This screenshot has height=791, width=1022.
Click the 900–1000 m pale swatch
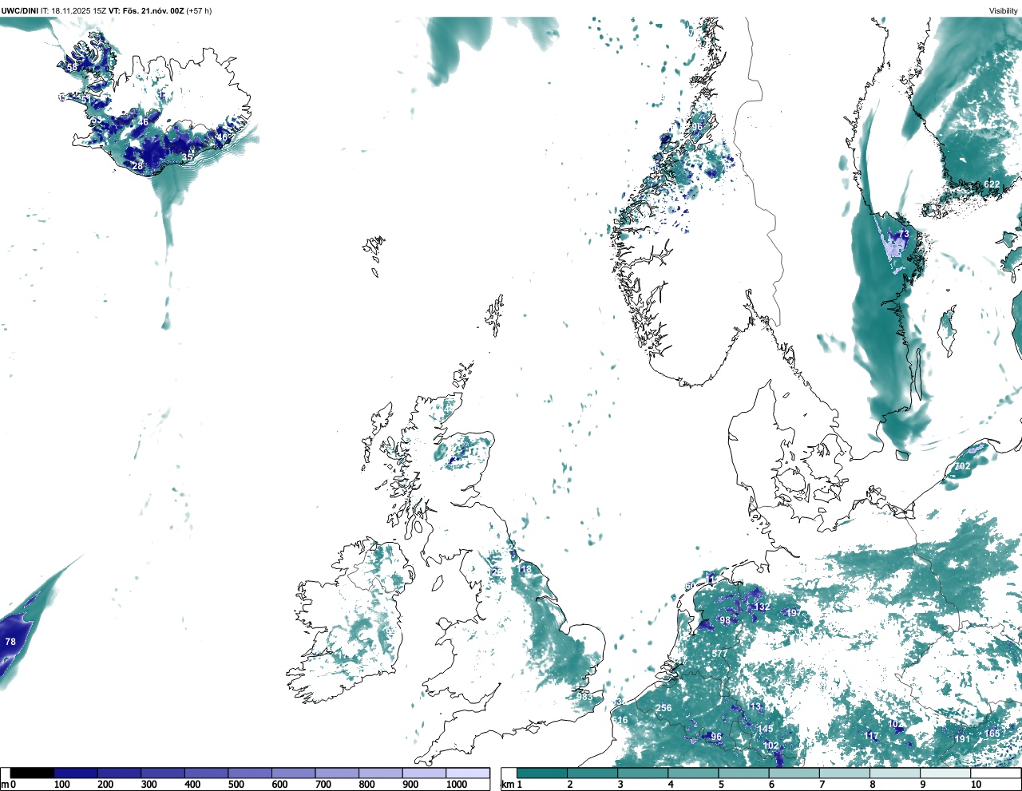tap(424, 773)
